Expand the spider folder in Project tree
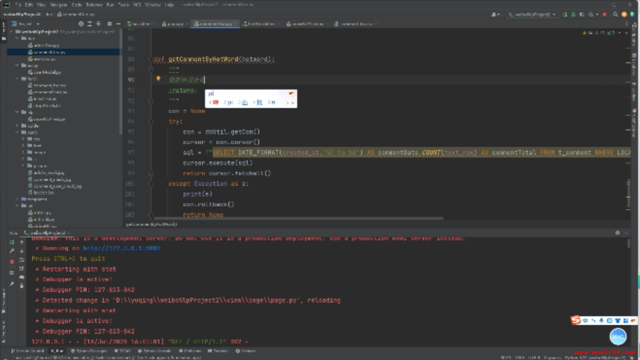The image size is (640, 360). (x=17, y=126)
